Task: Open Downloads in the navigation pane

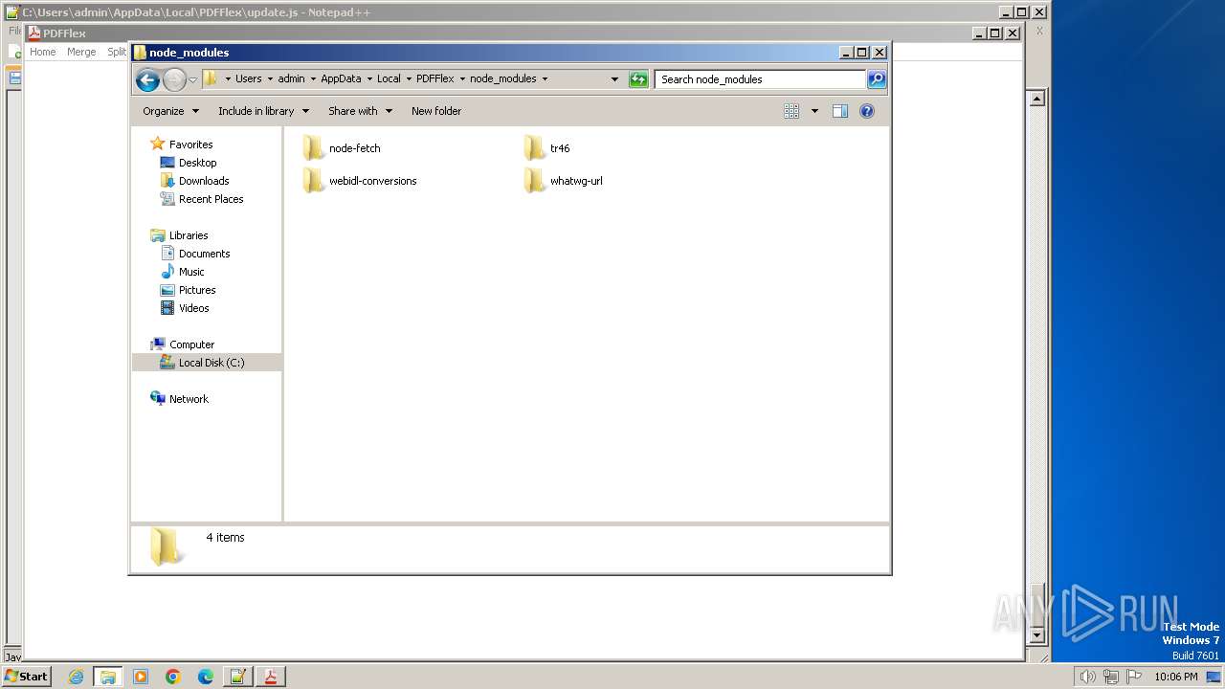Action: coord(194,181)
